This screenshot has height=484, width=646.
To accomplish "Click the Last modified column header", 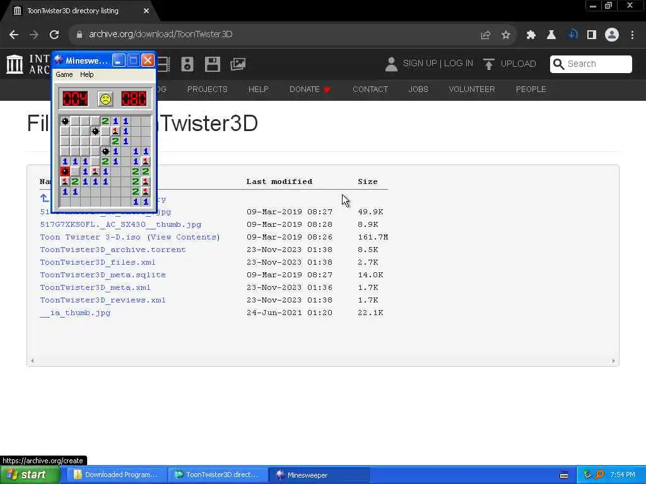I will click(279, 181).
